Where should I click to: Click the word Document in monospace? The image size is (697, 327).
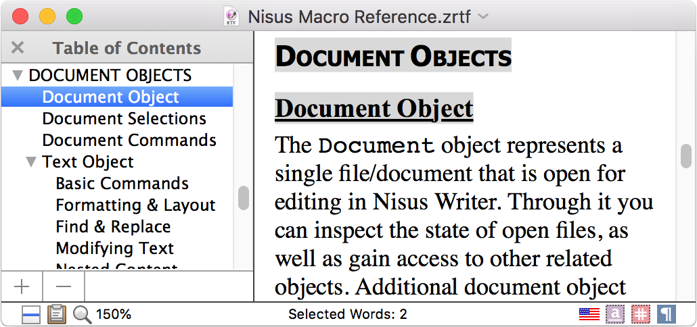point(377,145)
